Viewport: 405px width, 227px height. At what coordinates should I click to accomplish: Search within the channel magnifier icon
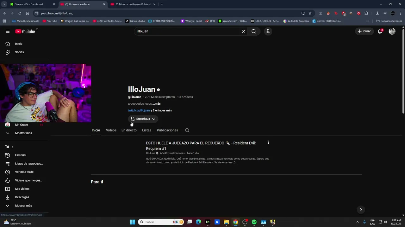click(x=187, y=130)
